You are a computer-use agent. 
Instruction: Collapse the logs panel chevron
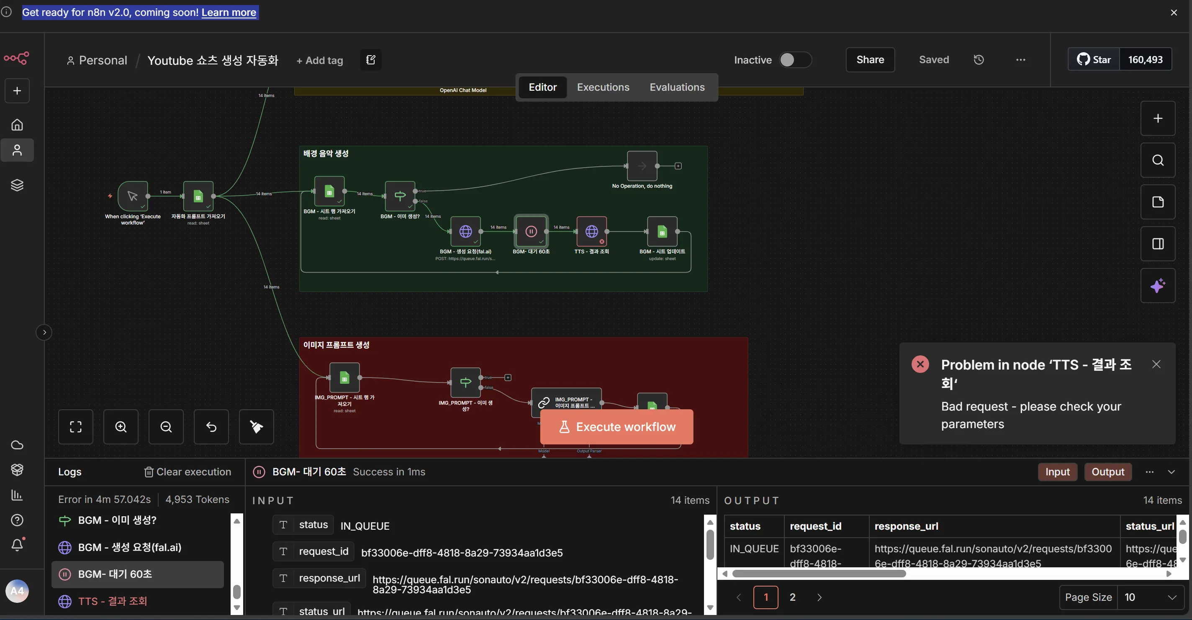[1171, 472]
